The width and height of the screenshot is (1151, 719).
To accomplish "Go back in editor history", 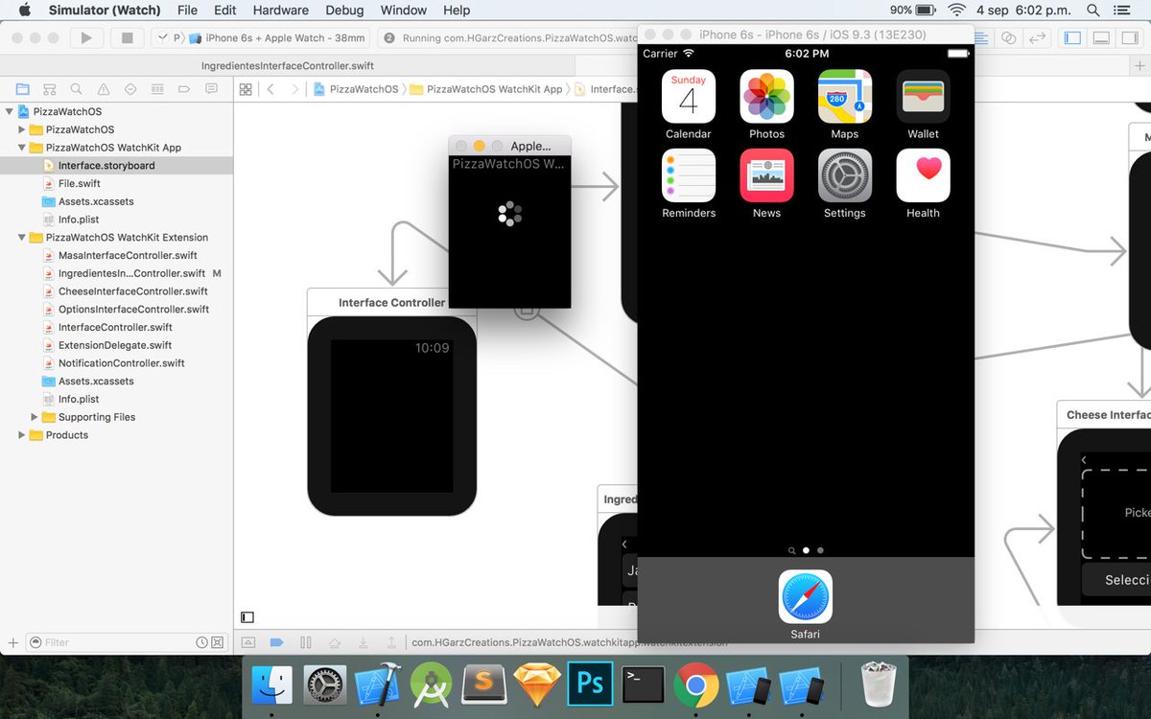I will [x=270, y=89].
